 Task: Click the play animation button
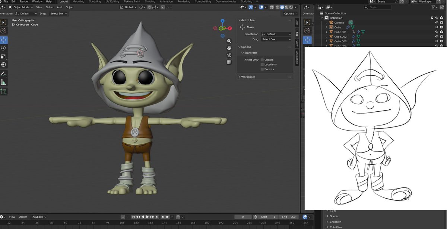[x=148, y=217]
